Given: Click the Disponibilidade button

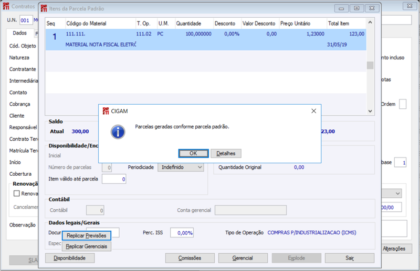Looking at the screenshot, I should pos(70,258).
